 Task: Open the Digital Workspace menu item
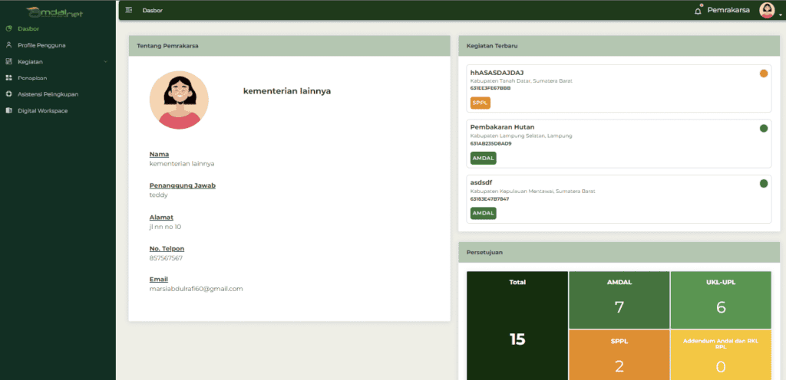43,110
